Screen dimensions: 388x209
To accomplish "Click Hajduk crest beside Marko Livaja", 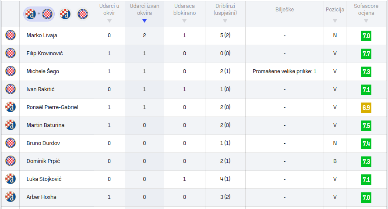I will click(x=11, y=35).
